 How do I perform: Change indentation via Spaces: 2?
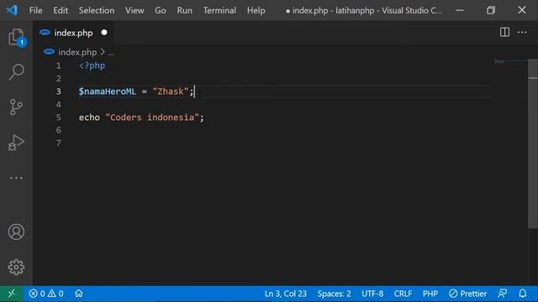click(x=334, y=294)
